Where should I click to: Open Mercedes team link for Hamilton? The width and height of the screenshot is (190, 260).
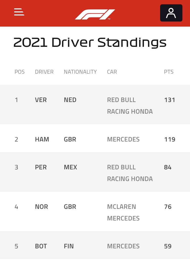click(123, 139)
